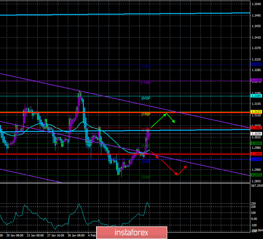Click the 567.2935 indicator scale value
263x239 pixels.
[x=257, y=186]
